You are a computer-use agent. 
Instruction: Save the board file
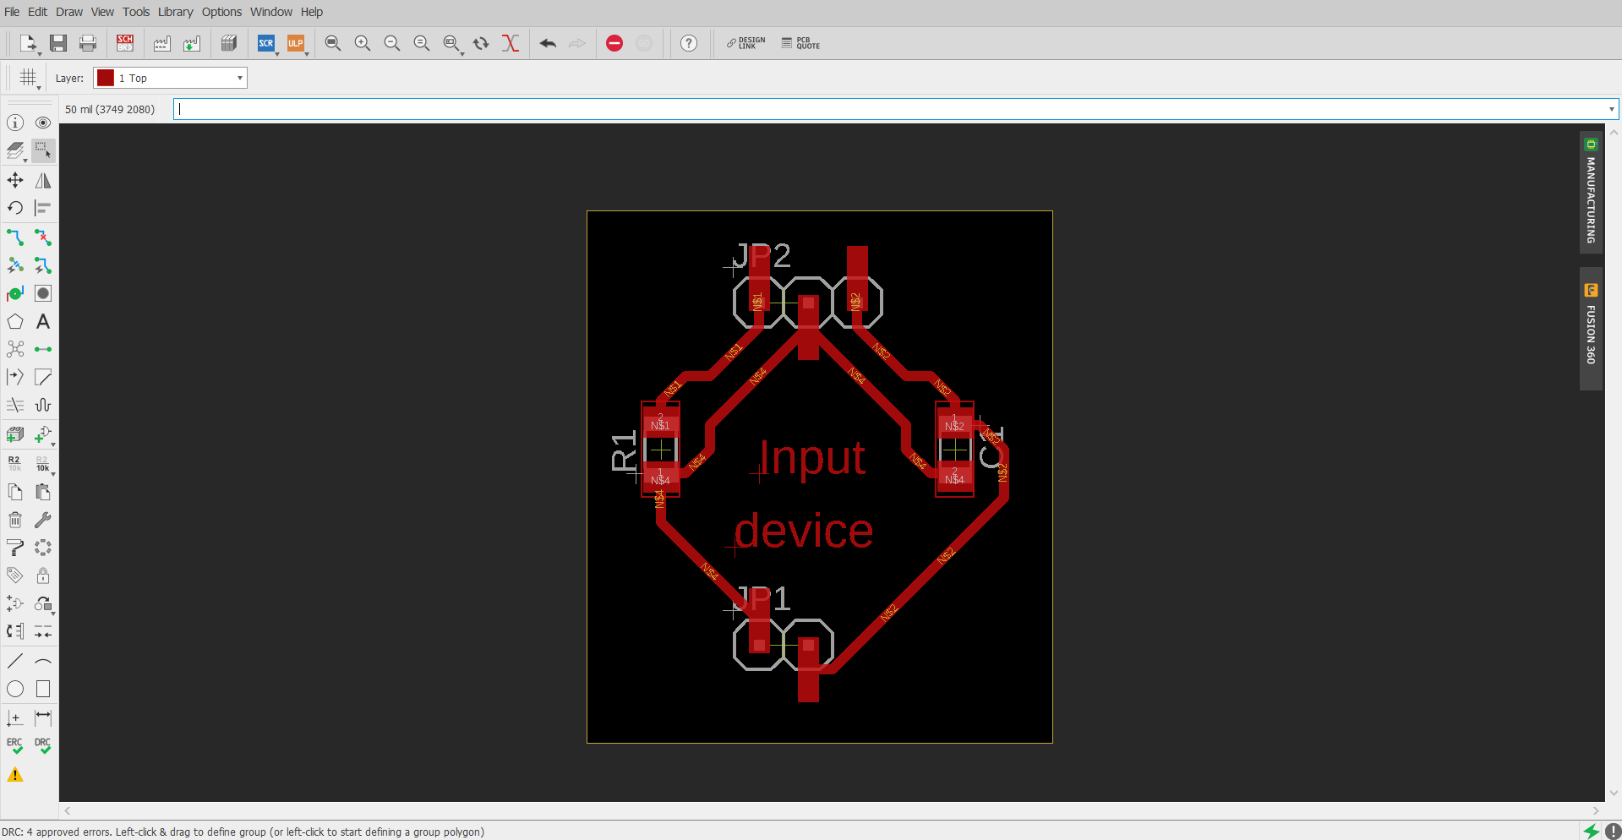pyautogui.click(x=58, y=43)
